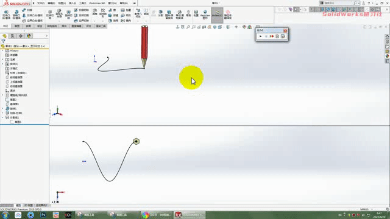Image resolution: width=390 pixels, height=219 pixels.
Task: Select the hex nut body in lower viewport
Action: 136,141
